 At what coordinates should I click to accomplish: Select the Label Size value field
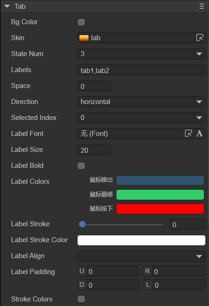94,150
